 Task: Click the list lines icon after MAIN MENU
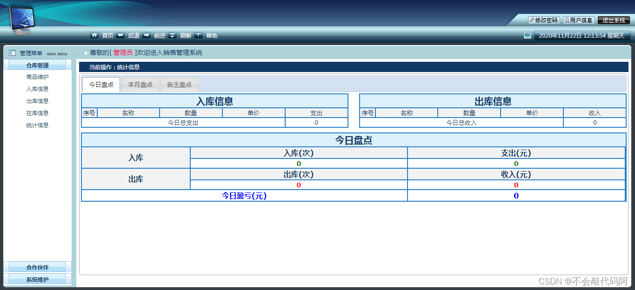(x=74, y=53)
